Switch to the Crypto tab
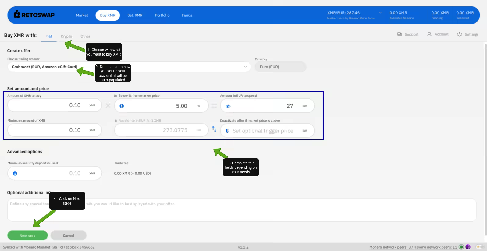487x251 pixels. pyautogui.click(x=66, y=36)
